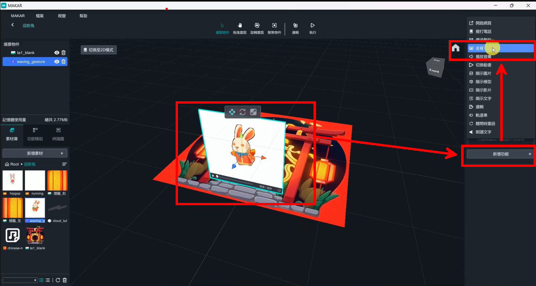536x286 pixels.
Task: Activate the 旋轉畫面 rotate view tool
Action: tap(257, 28)
